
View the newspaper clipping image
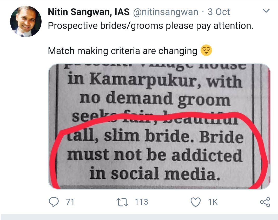point(159,126)
